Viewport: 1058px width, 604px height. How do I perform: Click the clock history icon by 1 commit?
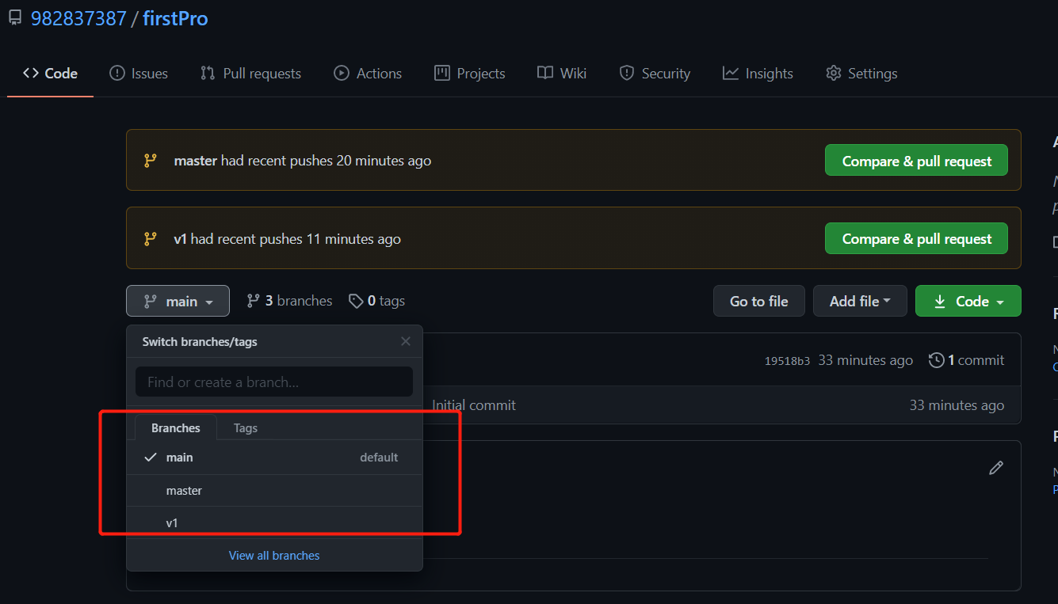937,360
